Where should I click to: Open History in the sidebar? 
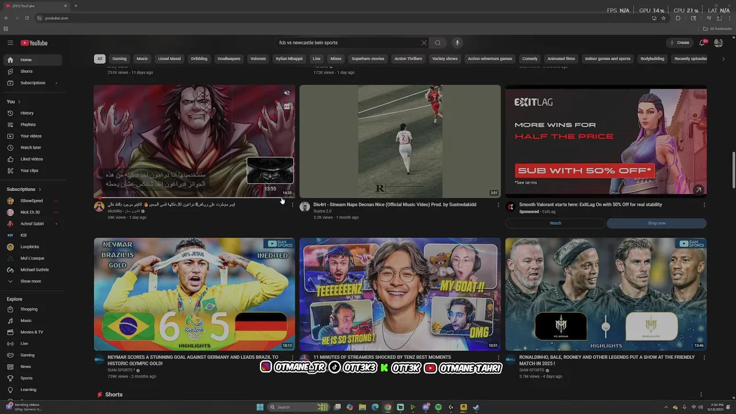33,113
